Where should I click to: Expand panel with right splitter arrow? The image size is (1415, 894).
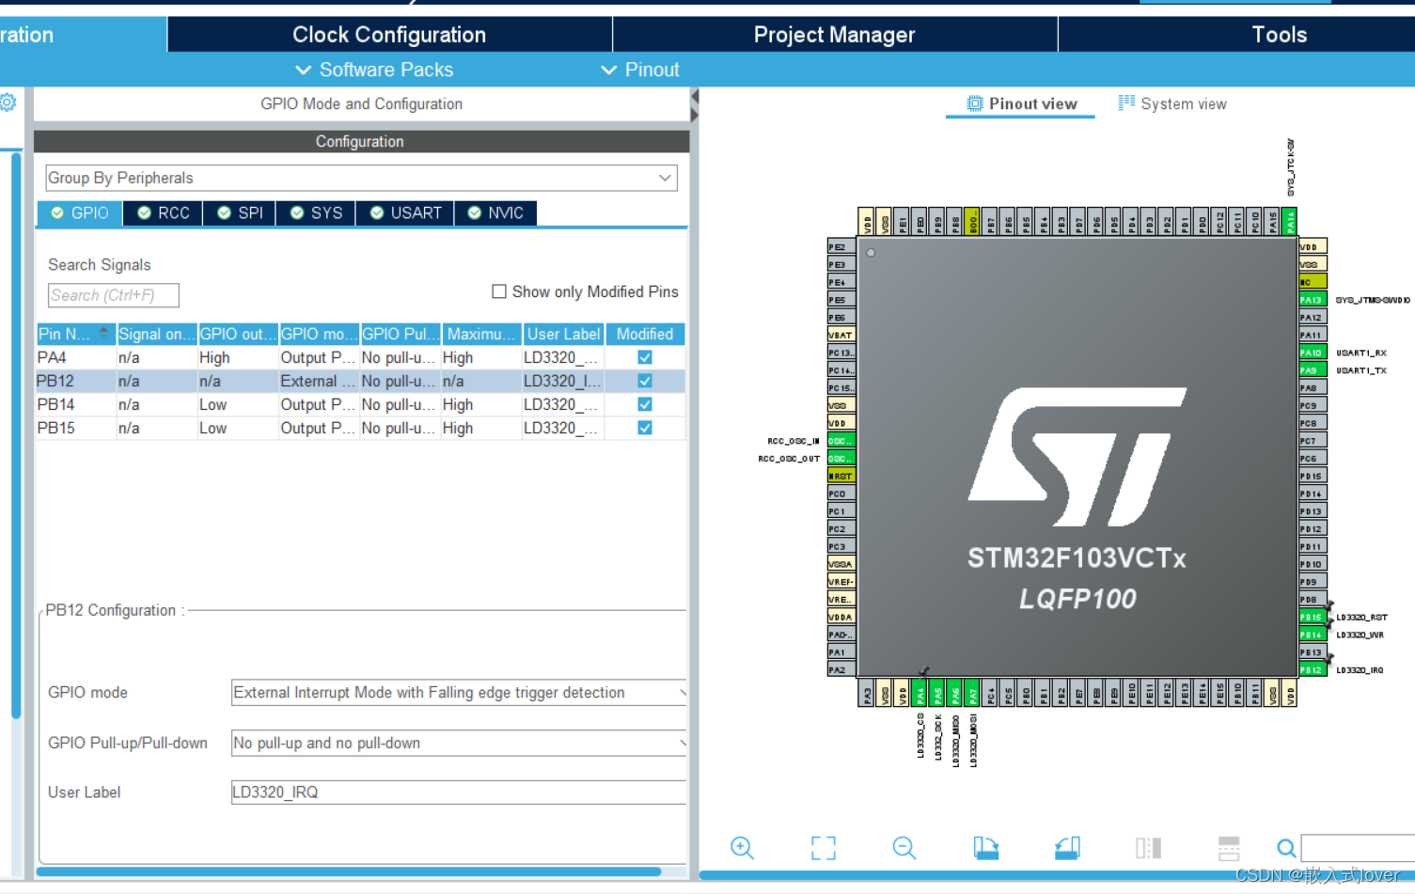point(695,115)
